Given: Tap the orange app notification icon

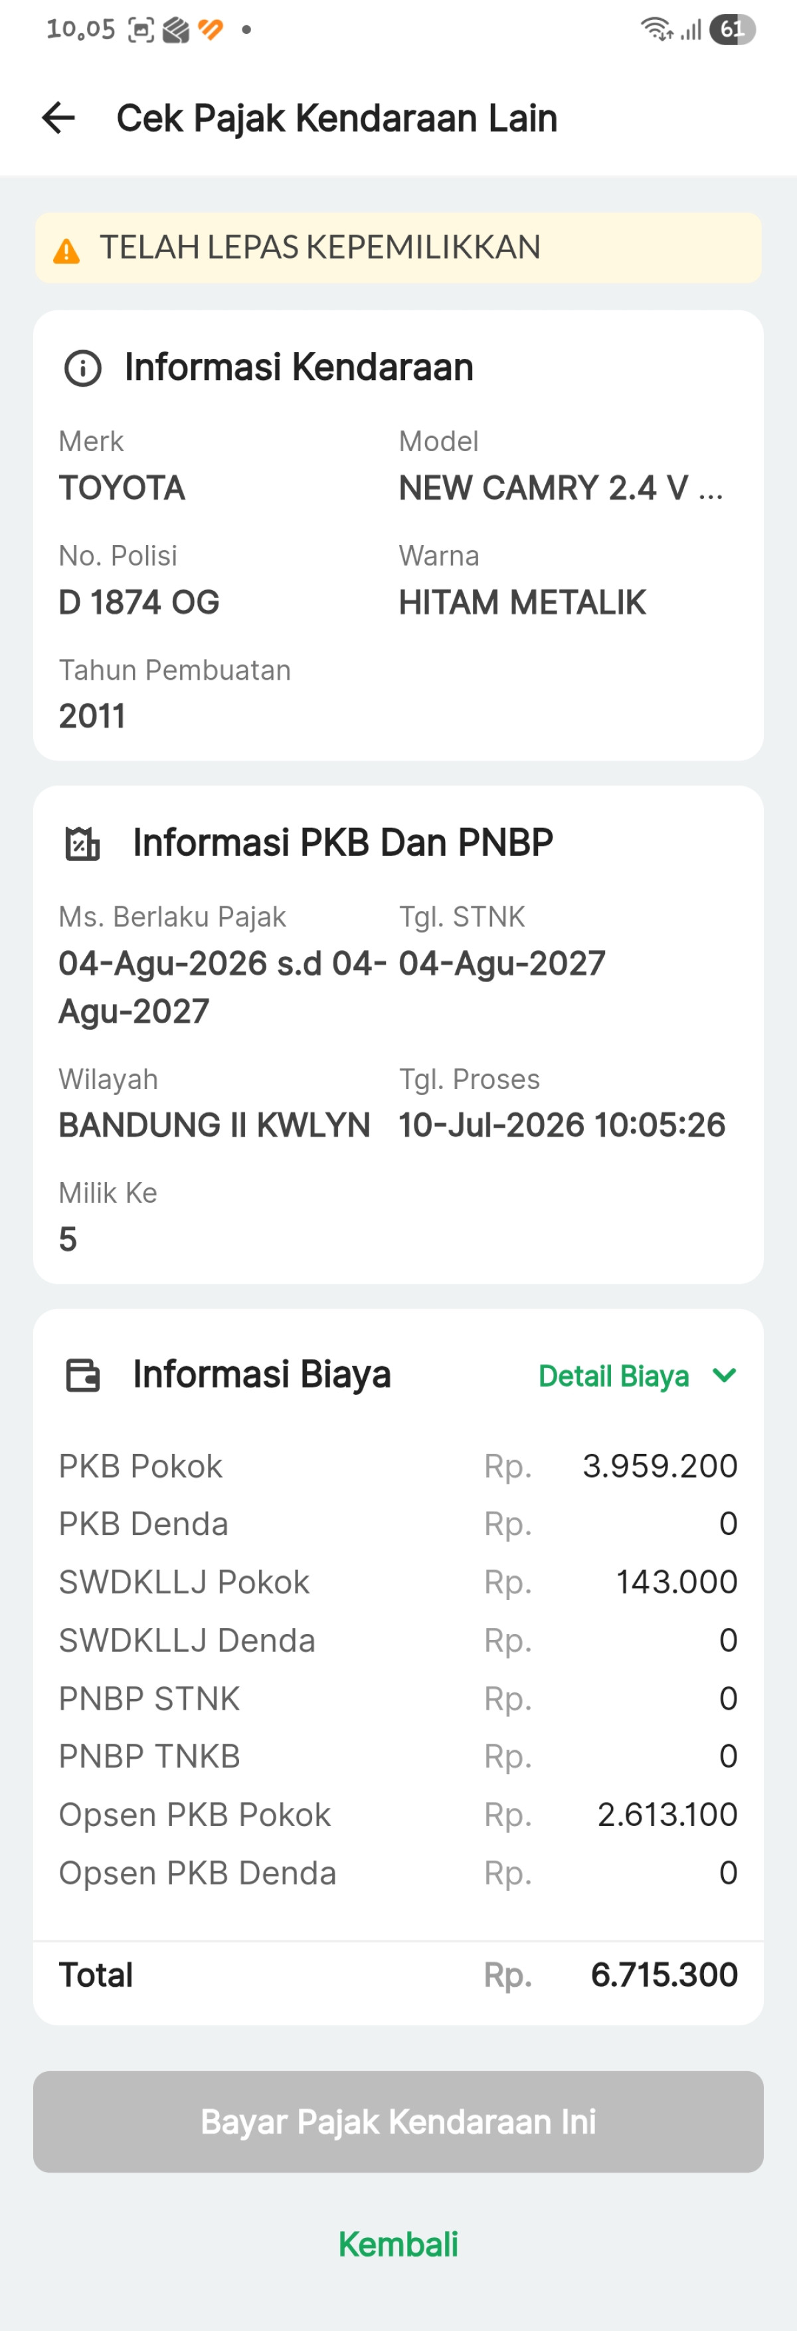Looking at the screenshot, I should [211, 30].
